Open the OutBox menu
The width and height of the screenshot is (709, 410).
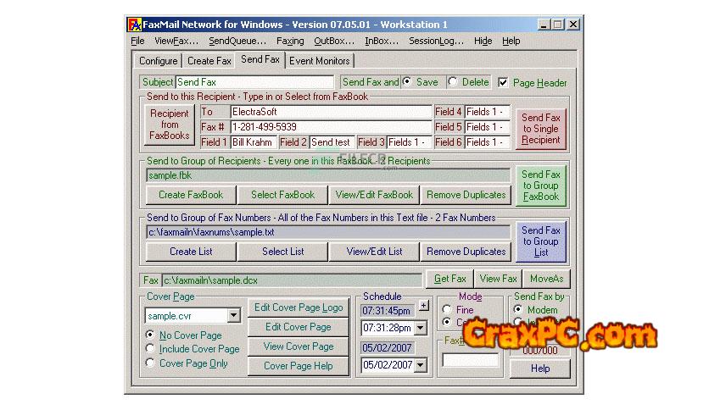coord(334,42)
